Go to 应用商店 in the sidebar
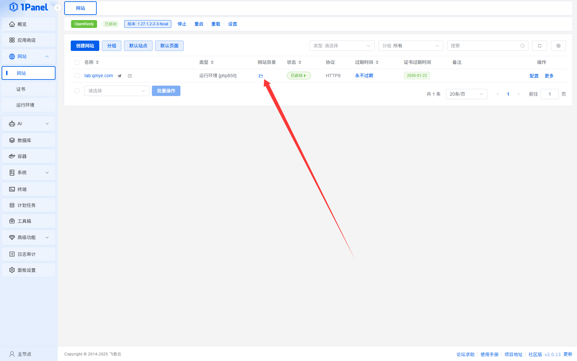The image size is (577, 361). 27,40
